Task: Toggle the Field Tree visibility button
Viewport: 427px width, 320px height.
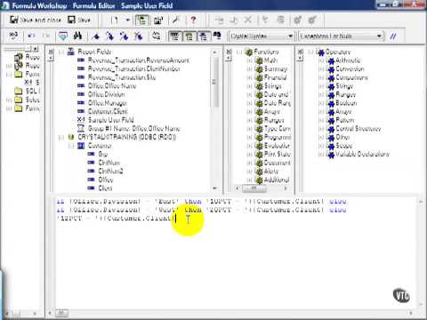Action: click(x=174, y=36)
